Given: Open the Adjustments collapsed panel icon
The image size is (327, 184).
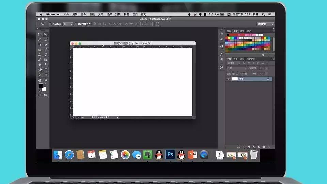Looking at the screenshot, I should 222,34.
